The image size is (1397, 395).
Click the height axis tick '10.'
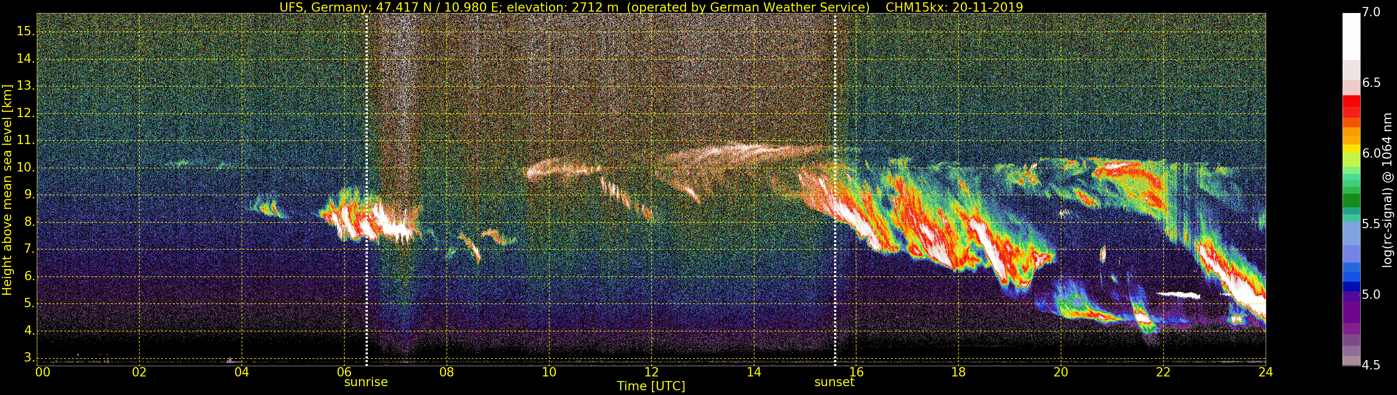tap(25, 168)
